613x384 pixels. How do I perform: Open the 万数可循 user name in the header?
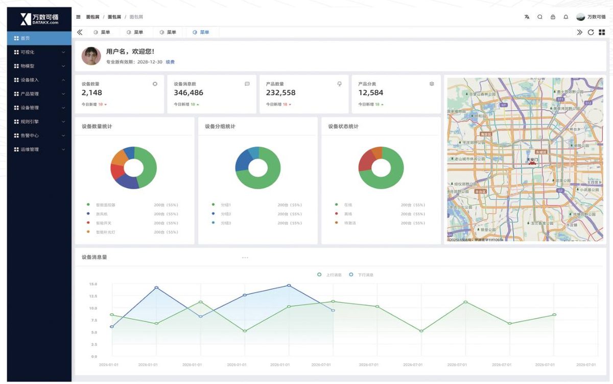coord(597,17)
